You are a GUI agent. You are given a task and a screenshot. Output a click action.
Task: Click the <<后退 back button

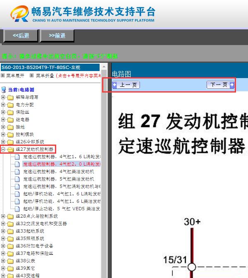click(21, 36)
